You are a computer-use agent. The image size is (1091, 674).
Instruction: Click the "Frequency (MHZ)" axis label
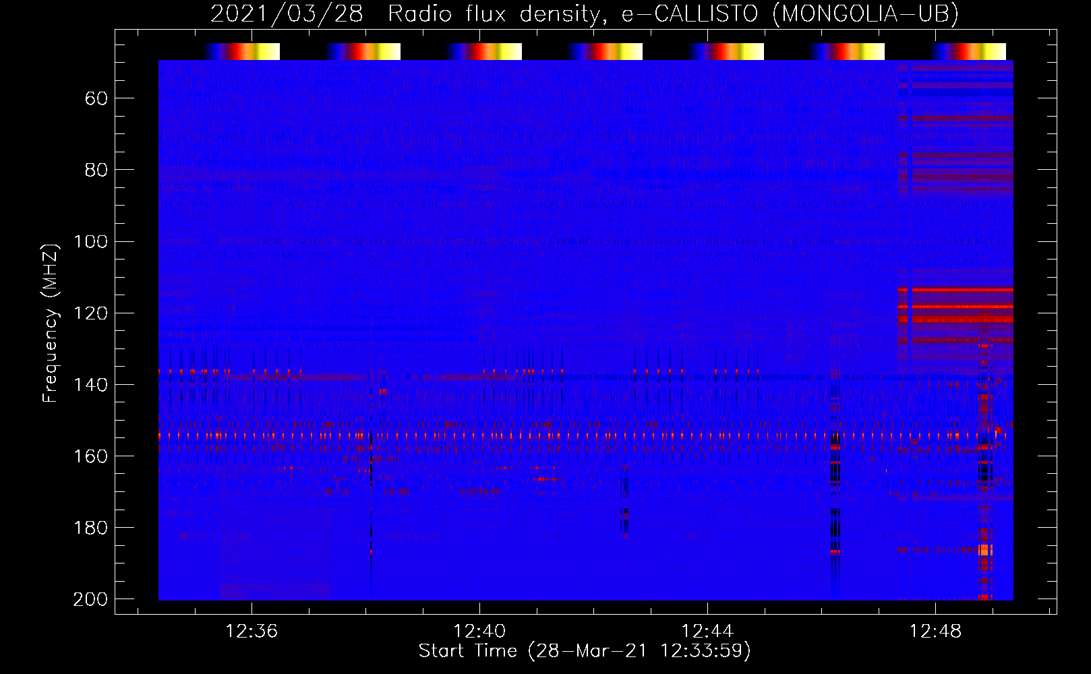click(50, 324)
